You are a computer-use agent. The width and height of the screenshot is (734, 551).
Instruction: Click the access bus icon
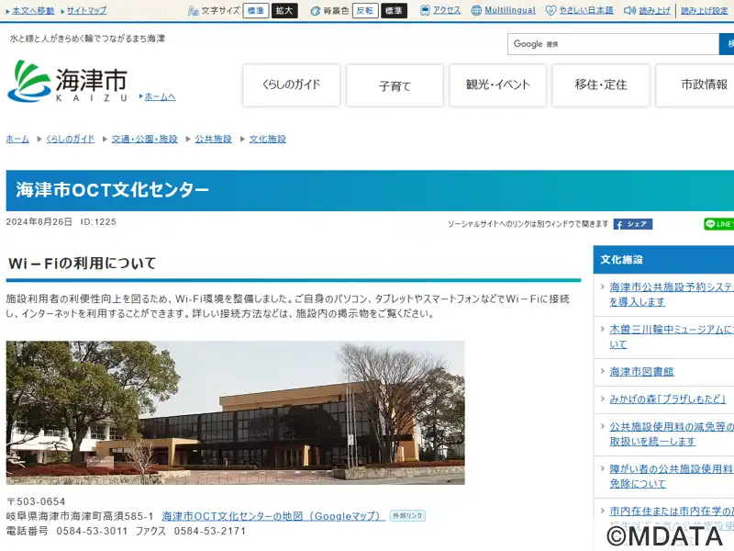tap(425, 10)
